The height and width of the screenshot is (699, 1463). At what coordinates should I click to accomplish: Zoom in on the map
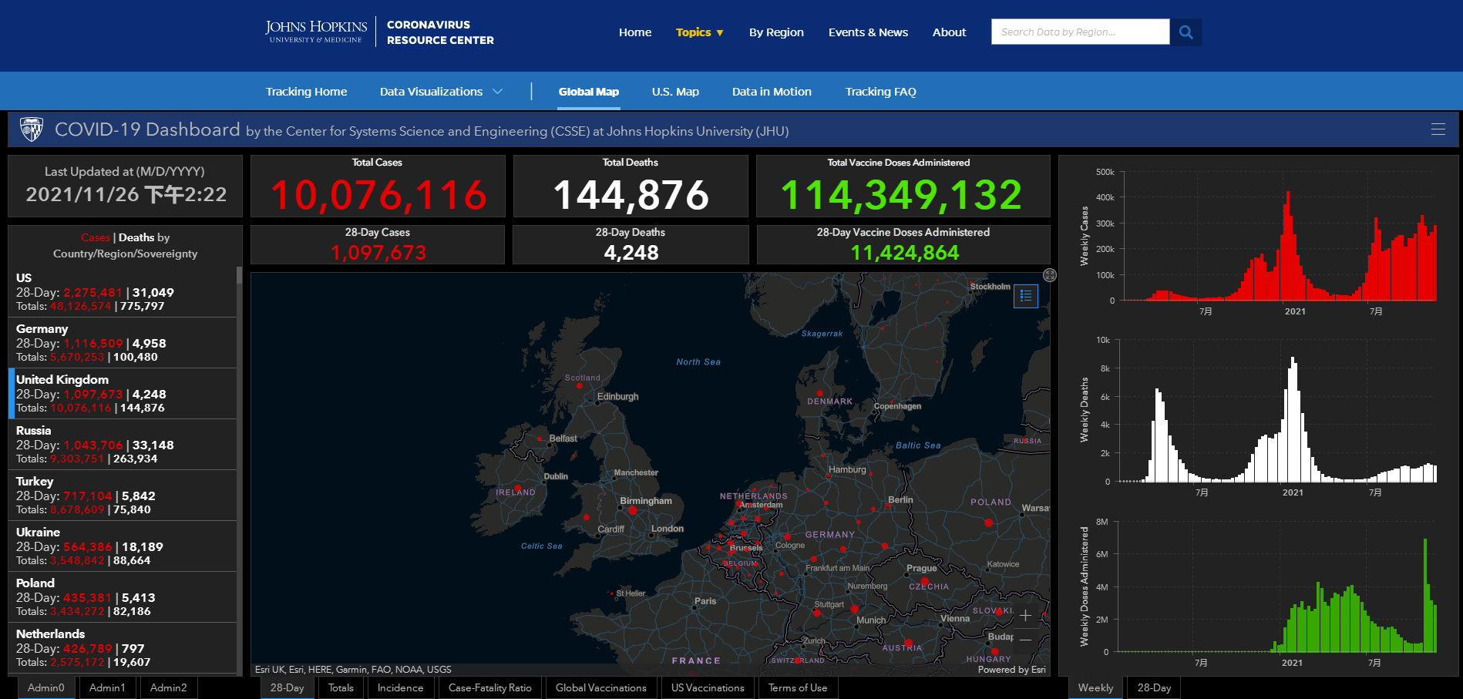coord(1025,616)
